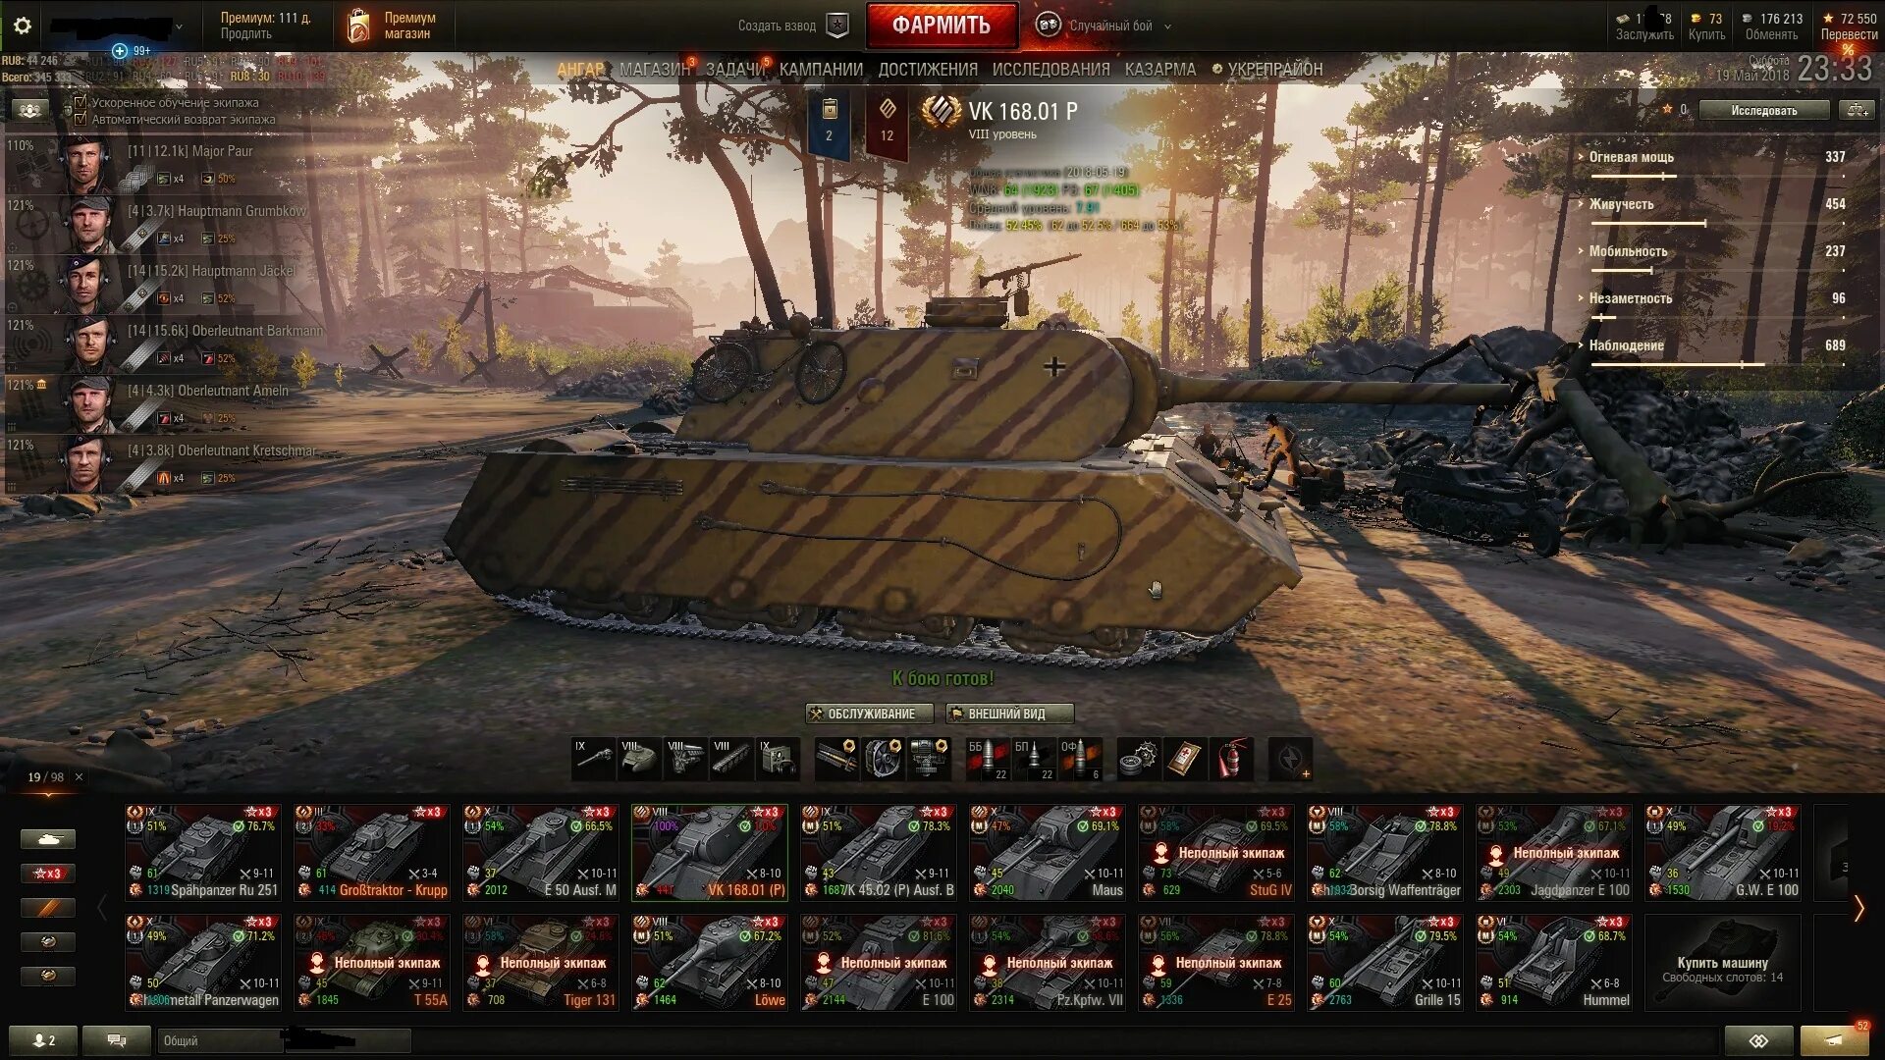
Task: Open the repair kit consumable slot
Action: coord(1140,759)
